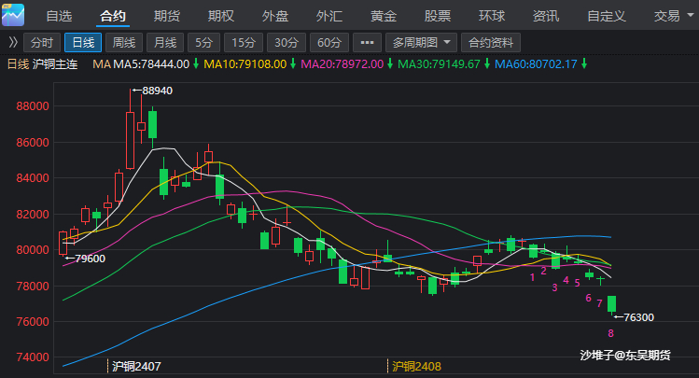Open the 自定义 tab
This screenshot has width=699, height=378.
pos(607,16)
